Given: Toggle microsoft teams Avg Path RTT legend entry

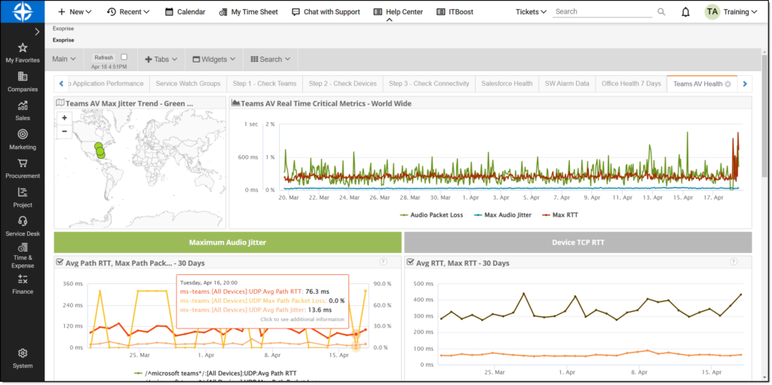Looking at the screenshot, I should 216,373.
